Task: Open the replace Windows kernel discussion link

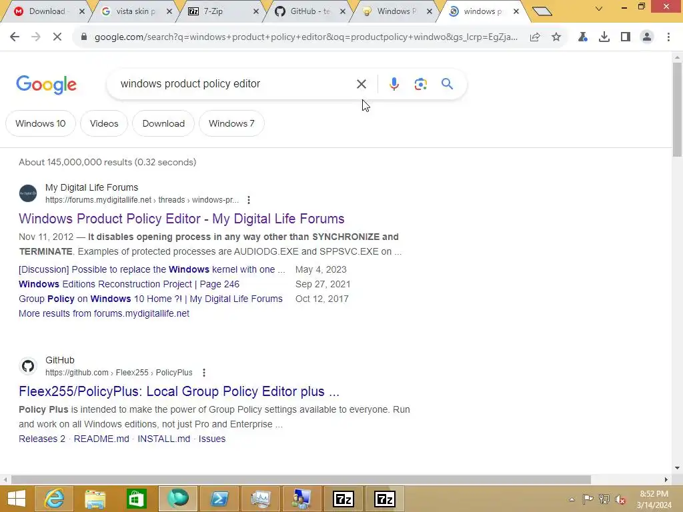Action: click(151, 269)
